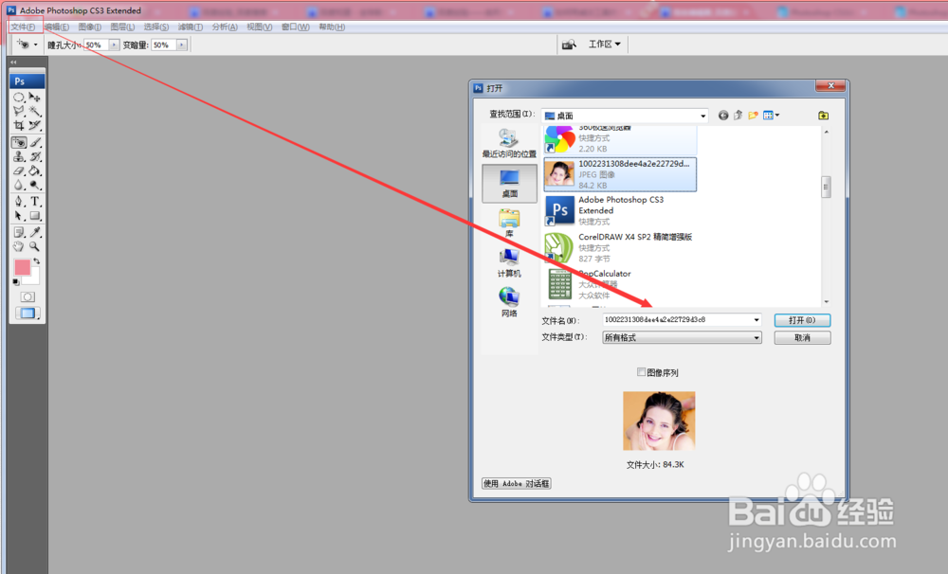
Task: Collapse the toolbox with double-arrow
Action: tap(13, 63)
